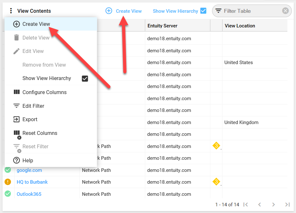Open the kebab menu beside View Contents
Image resolution: width=296 pixels, height=213 pixels.
[x=11, y=11]
